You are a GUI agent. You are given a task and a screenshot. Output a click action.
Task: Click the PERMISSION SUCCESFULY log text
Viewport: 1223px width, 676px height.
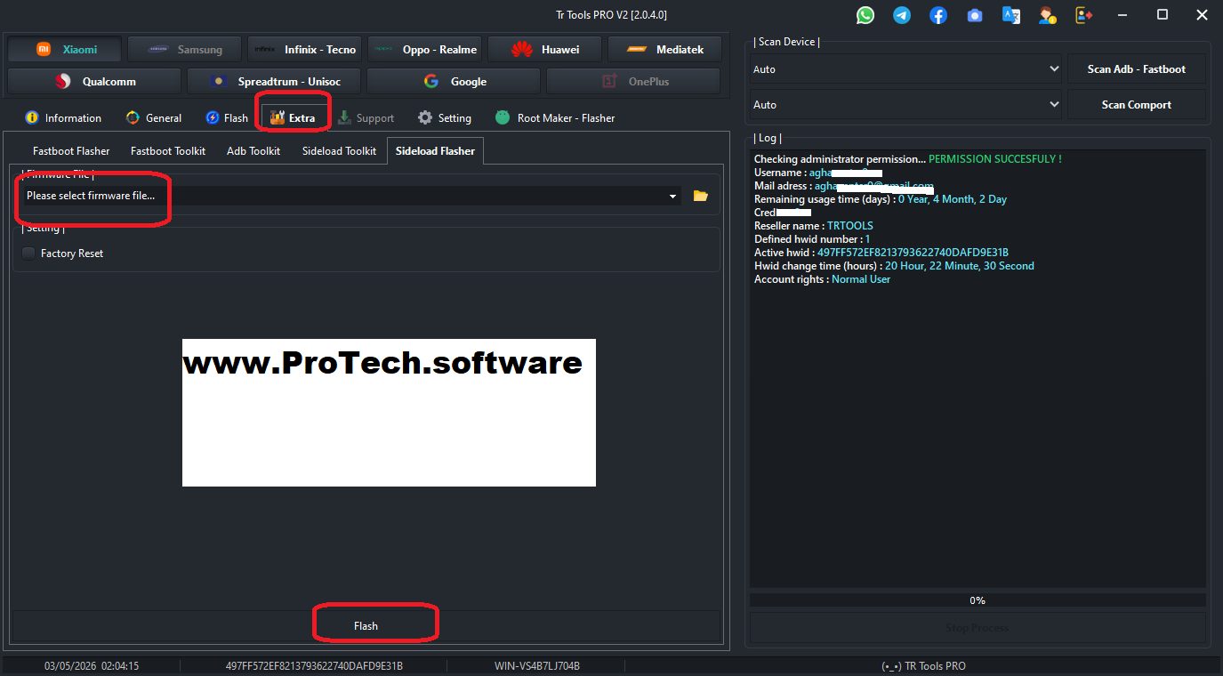pyautogui.click(x=995, y=159)
